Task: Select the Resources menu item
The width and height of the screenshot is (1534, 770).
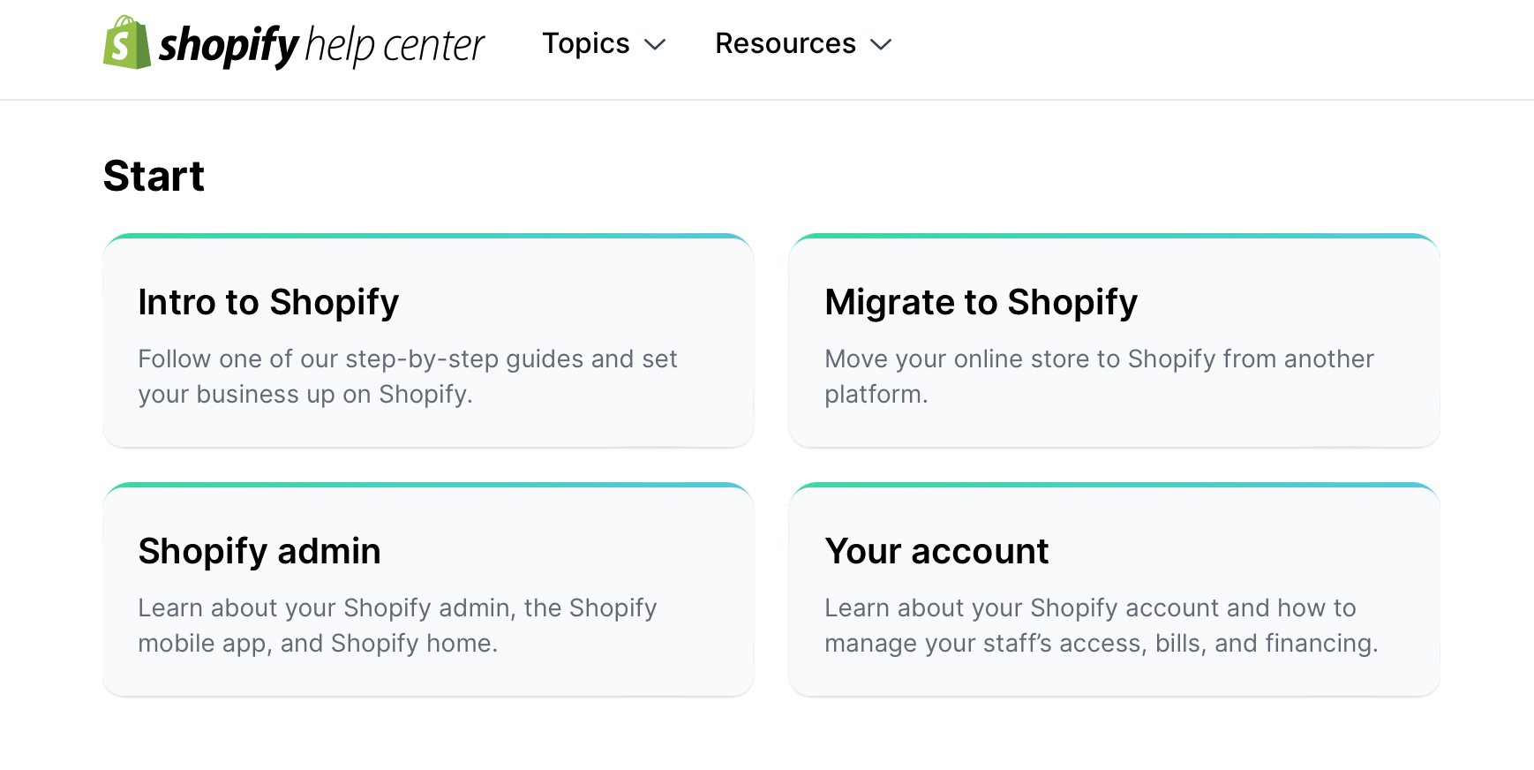Action: (x=785, y=43)
